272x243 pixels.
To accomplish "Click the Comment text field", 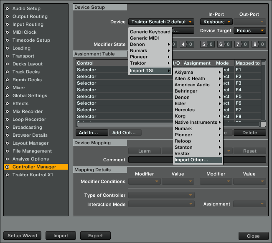I will (197, 160).
